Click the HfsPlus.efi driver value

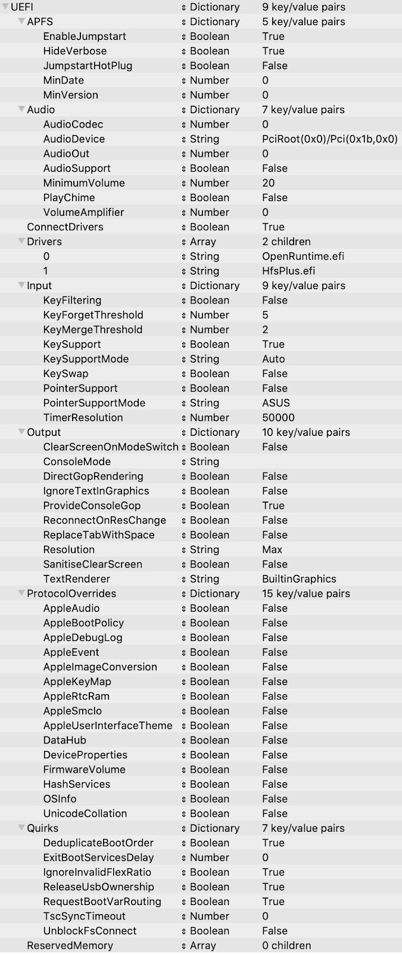(288, 271)
